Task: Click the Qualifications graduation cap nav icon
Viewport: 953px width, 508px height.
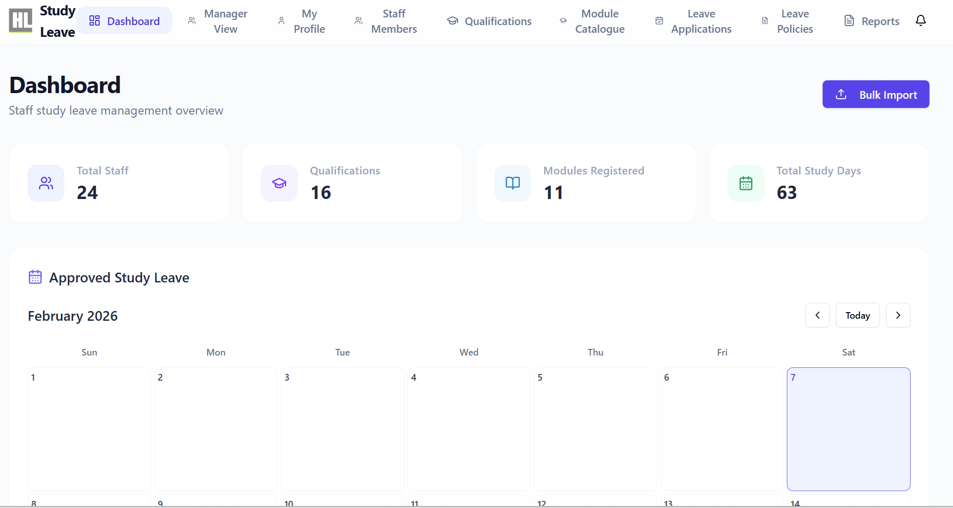Action: [452, 21]
